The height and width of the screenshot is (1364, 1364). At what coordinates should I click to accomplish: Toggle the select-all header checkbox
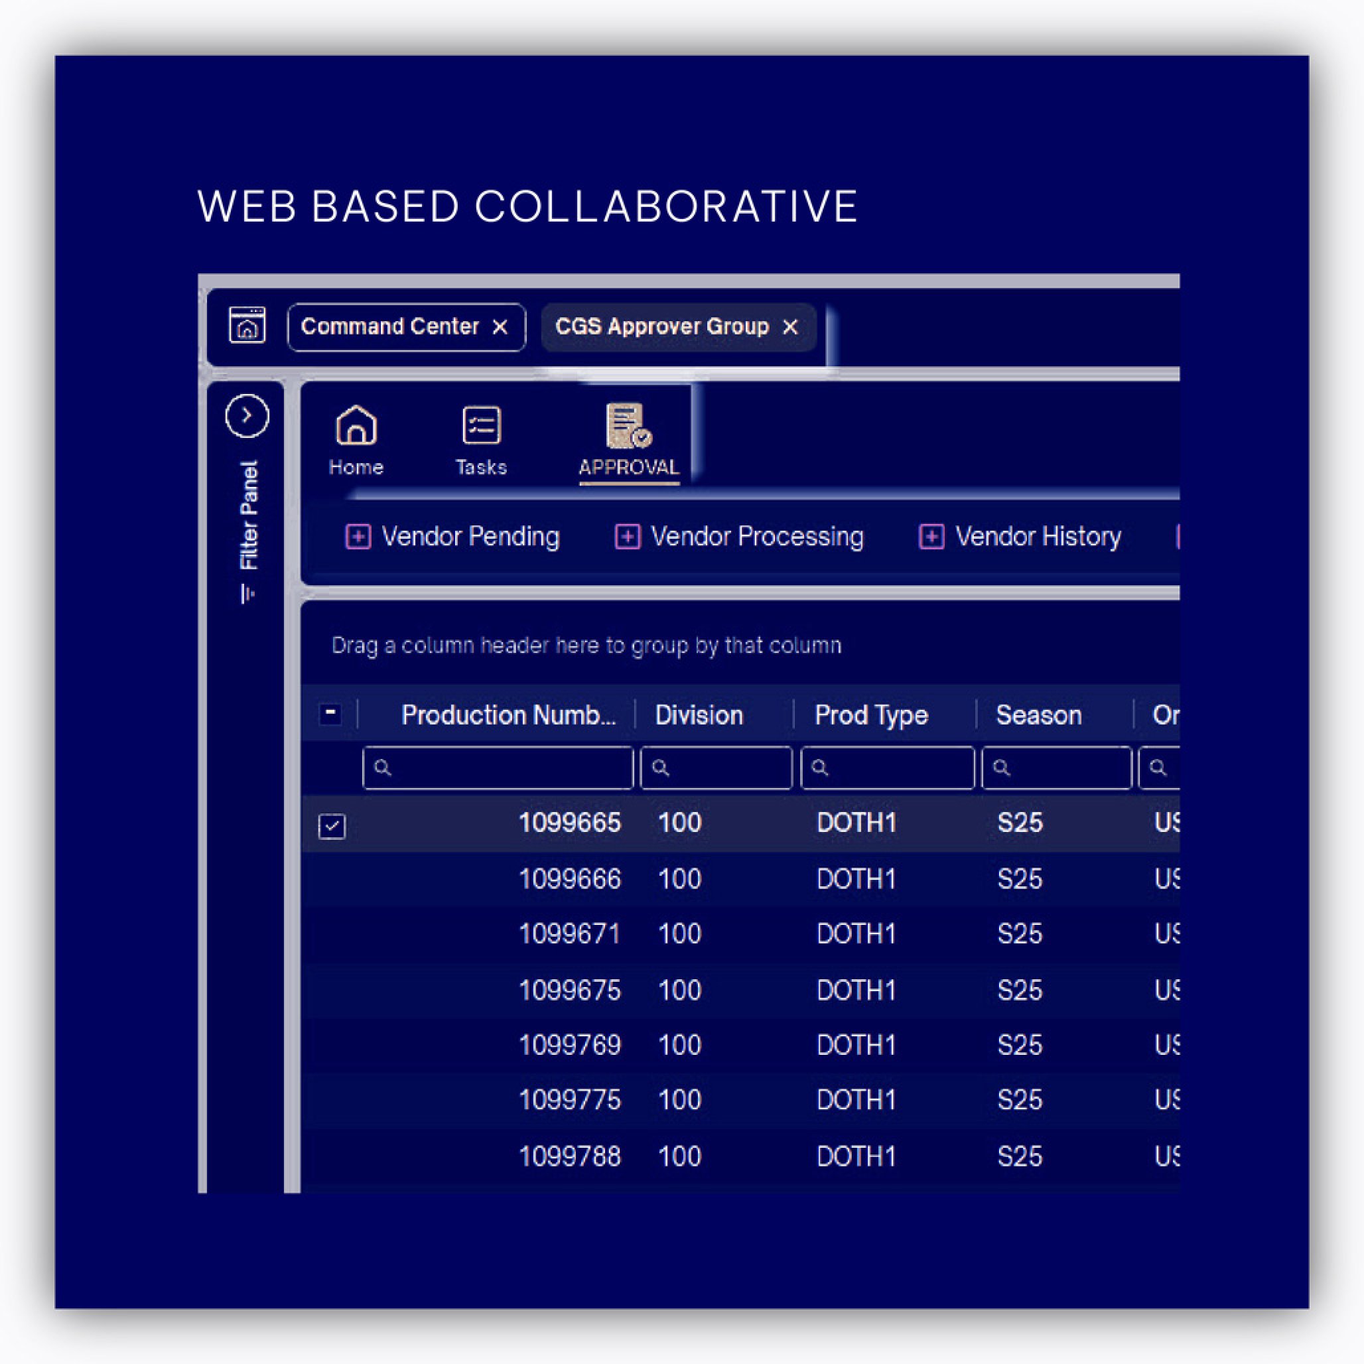pyautogui.click(x=330, y=714)
